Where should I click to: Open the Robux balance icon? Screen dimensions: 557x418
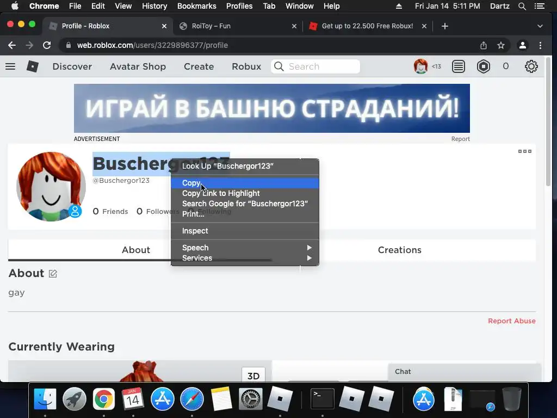pos(484,66)
